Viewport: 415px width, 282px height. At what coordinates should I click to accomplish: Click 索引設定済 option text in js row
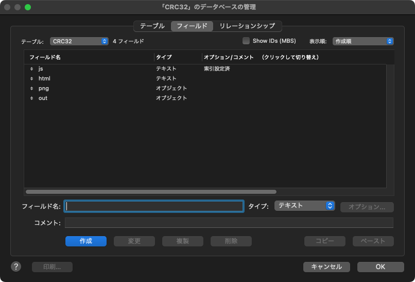tap(217, 69)
